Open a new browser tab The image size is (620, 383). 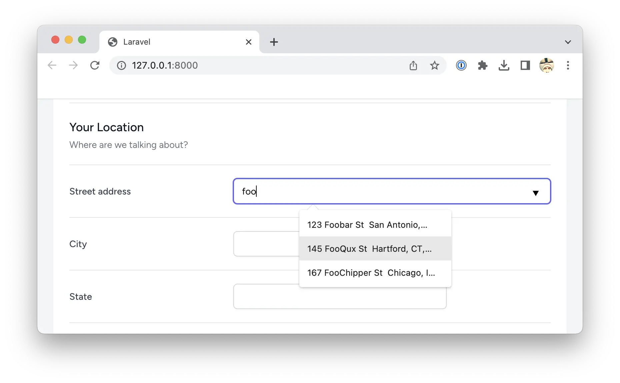pyautogui.click(x=274, y=42)
